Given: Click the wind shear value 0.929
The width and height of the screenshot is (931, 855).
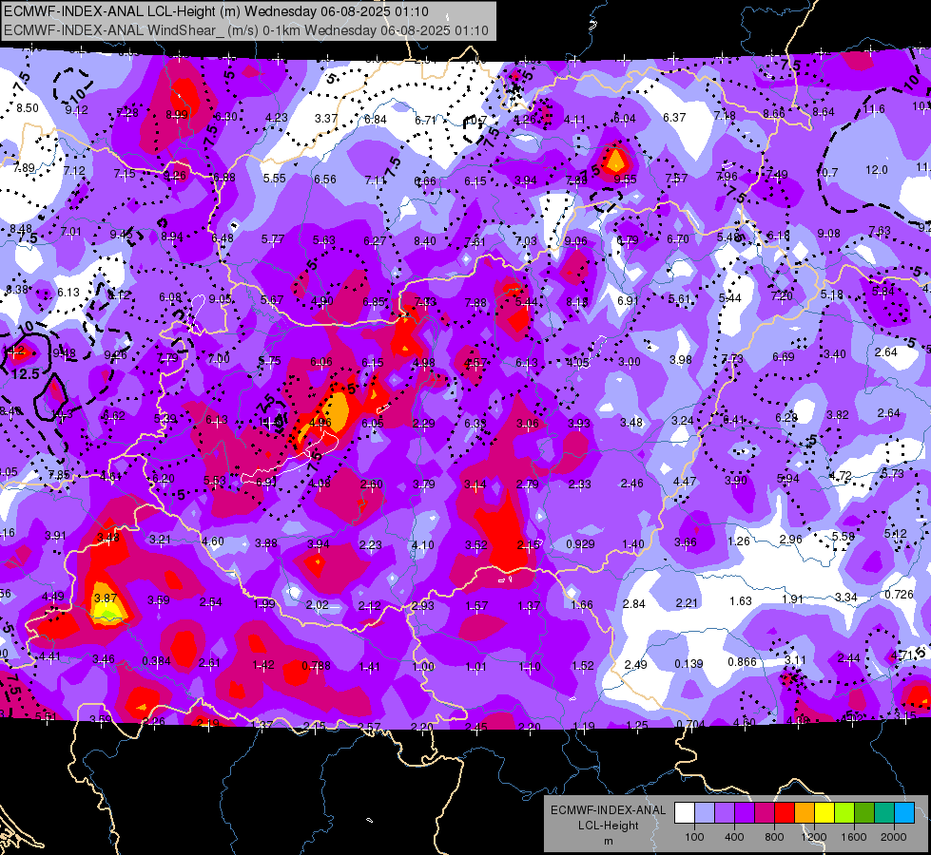Looking at the screenshot, I should [x=580, y=544].
